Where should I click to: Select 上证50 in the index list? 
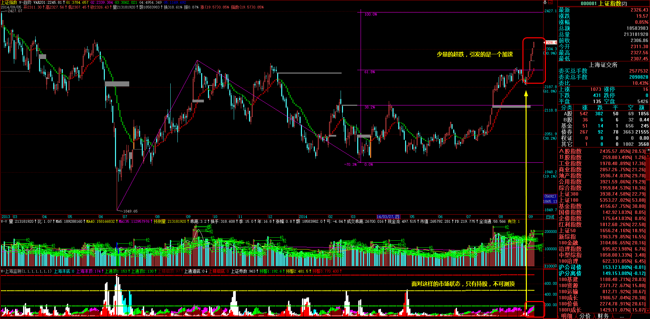tap(567, 231)
